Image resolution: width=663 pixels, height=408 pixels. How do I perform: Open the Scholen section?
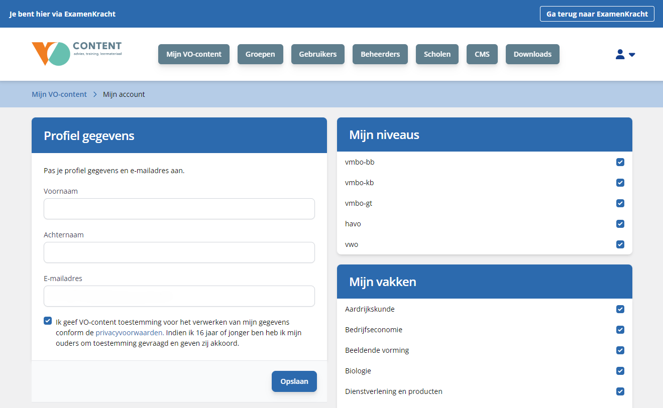437,54
